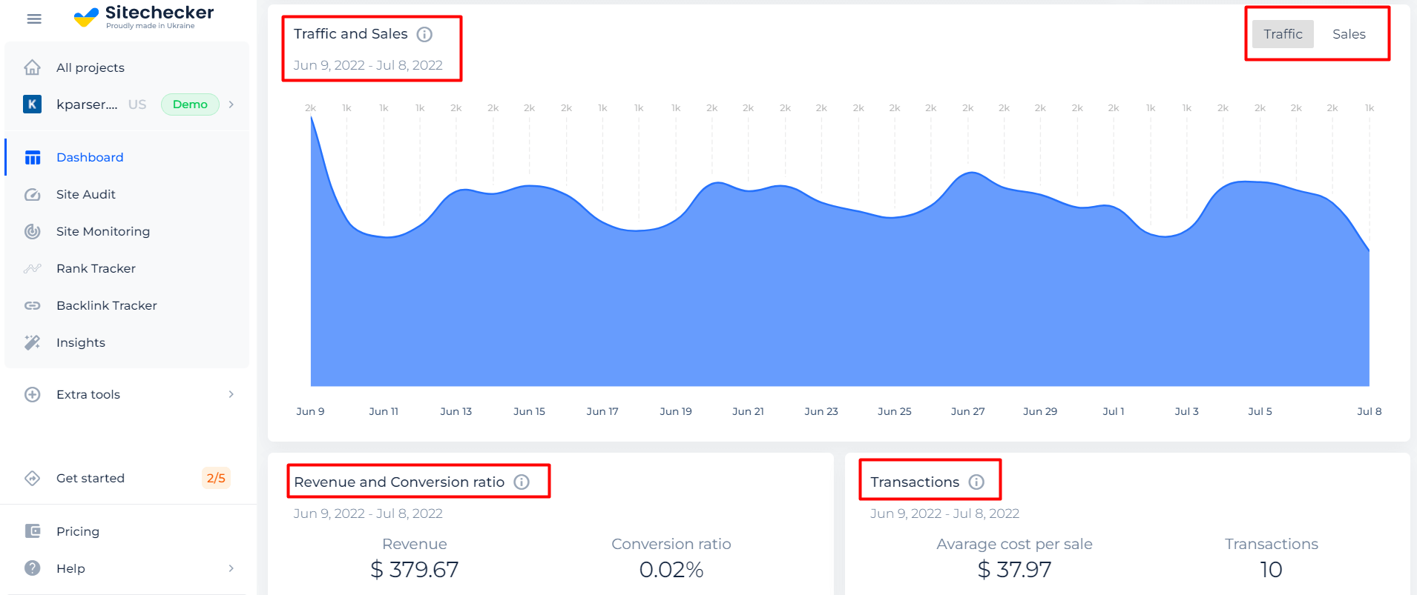Viewport: 1417px width, 595px height.
Task: Click the Transactions card title
Action: click(915, 482)
